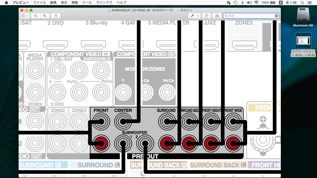Viewport: 317px width, 178px height.
Task: Select the スクリーンショット desktop file
Action: (303, 44)
